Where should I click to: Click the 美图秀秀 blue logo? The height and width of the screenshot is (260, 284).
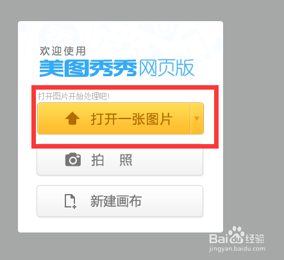(88, 68)
